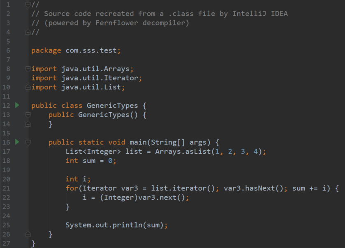The height and width of the screenshot is (248, 345).
Task: Click the Fernflower decompiler comment line
Action: coord(110,23)
